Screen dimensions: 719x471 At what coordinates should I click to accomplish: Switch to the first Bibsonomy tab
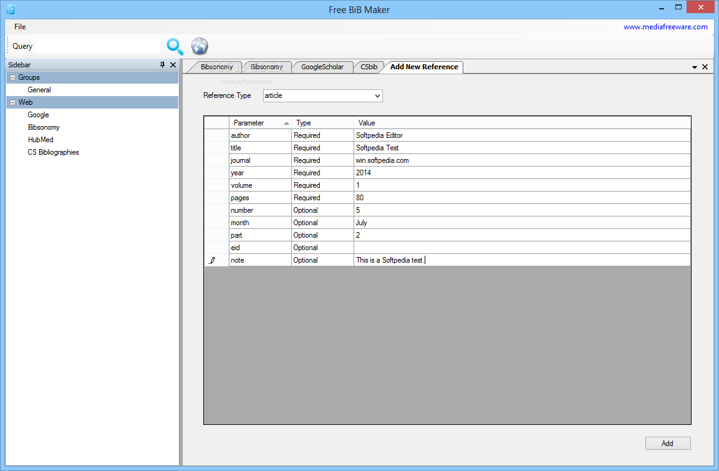click(x=216, y=67)
